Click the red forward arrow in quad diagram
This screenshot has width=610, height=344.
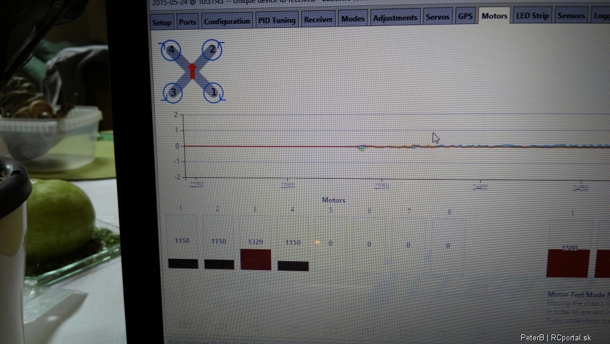pos(192,71)
